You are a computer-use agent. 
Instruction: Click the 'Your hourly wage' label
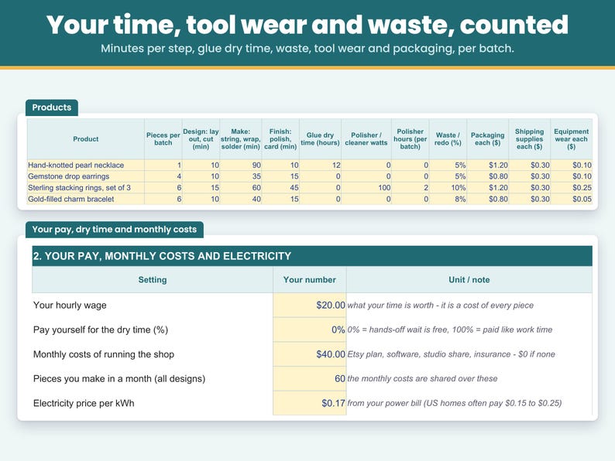70,305
